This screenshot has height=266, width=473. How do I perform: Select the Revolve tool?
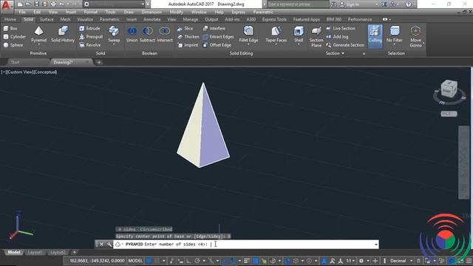click(90, 45)
